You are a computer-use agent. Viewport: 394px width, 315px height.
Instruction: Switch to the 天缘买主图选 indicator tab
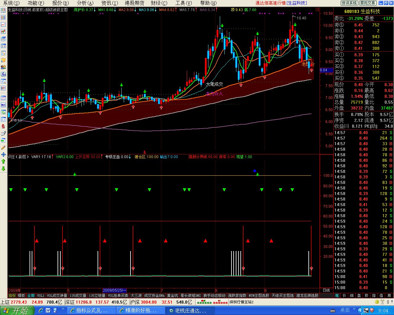283,295
